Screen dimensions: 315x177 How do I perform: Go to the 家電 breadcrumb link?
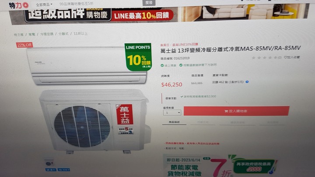(32, 35)
